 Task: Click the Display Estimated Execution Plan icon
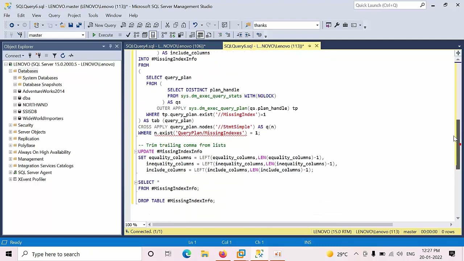[x=136, y=35]
